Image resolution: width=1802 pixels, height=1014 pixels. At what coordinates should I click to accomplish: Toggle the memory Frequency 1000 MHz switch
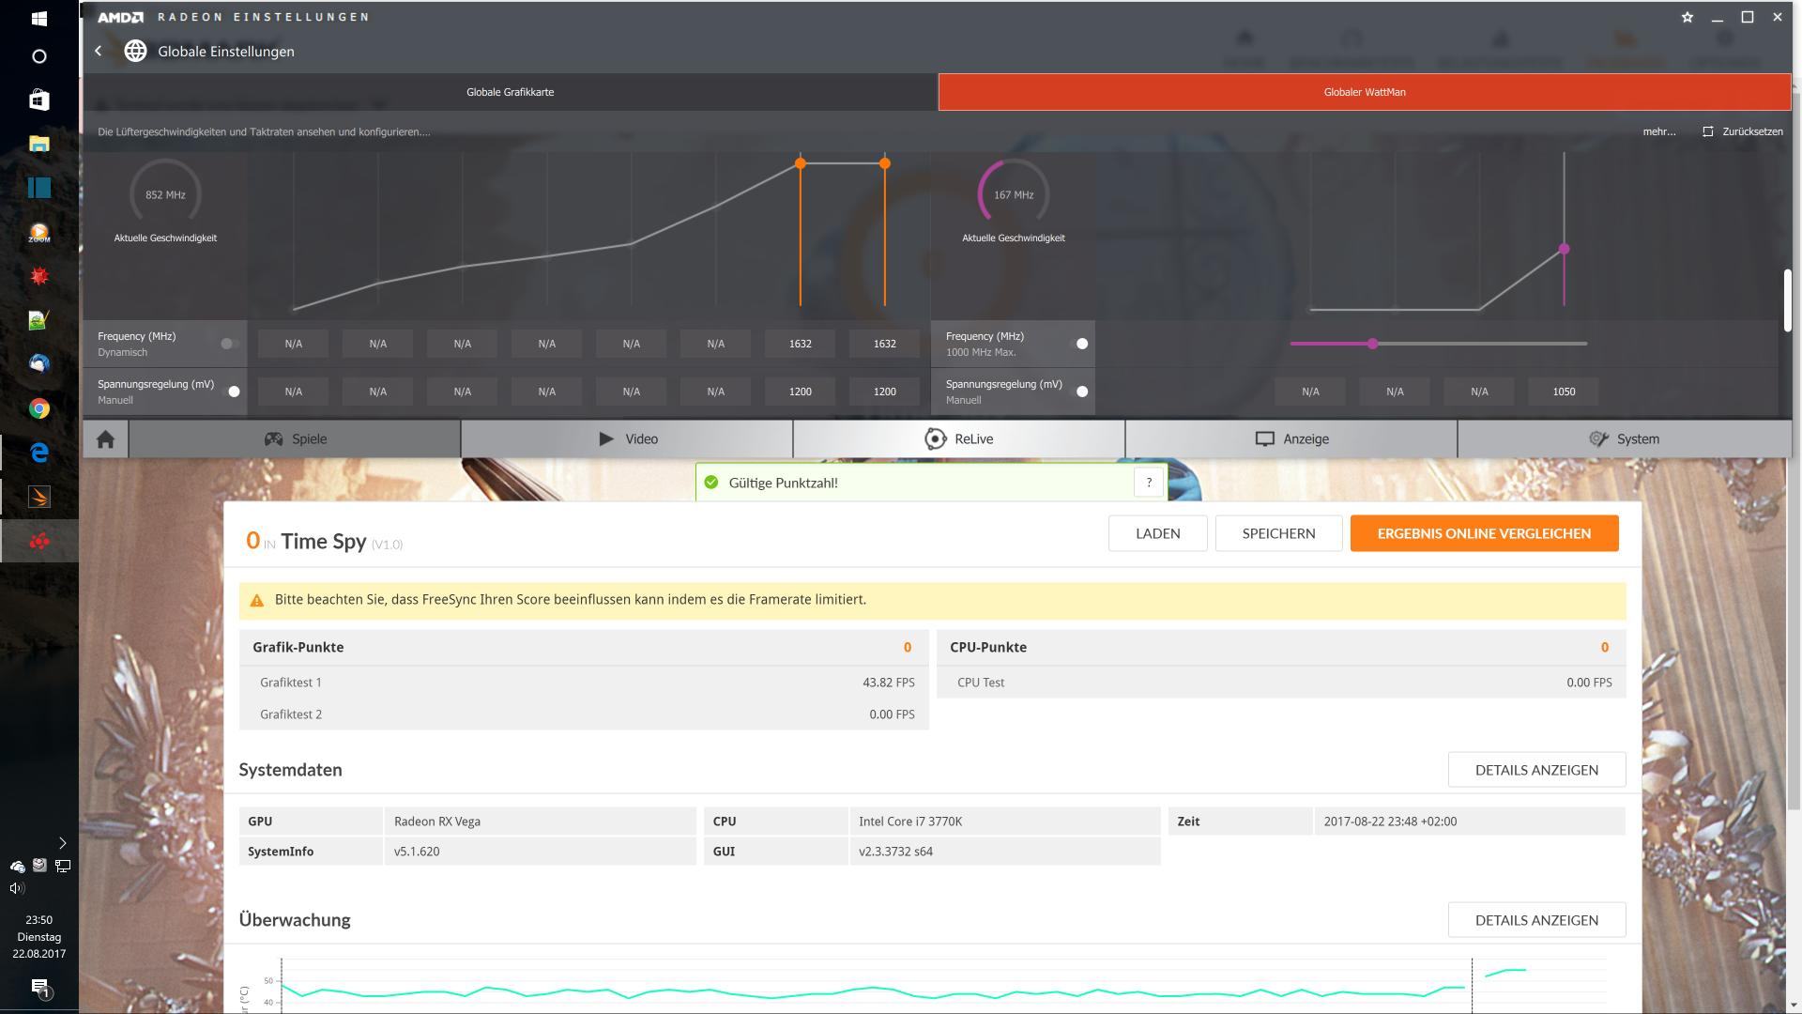coord(1078,344)
